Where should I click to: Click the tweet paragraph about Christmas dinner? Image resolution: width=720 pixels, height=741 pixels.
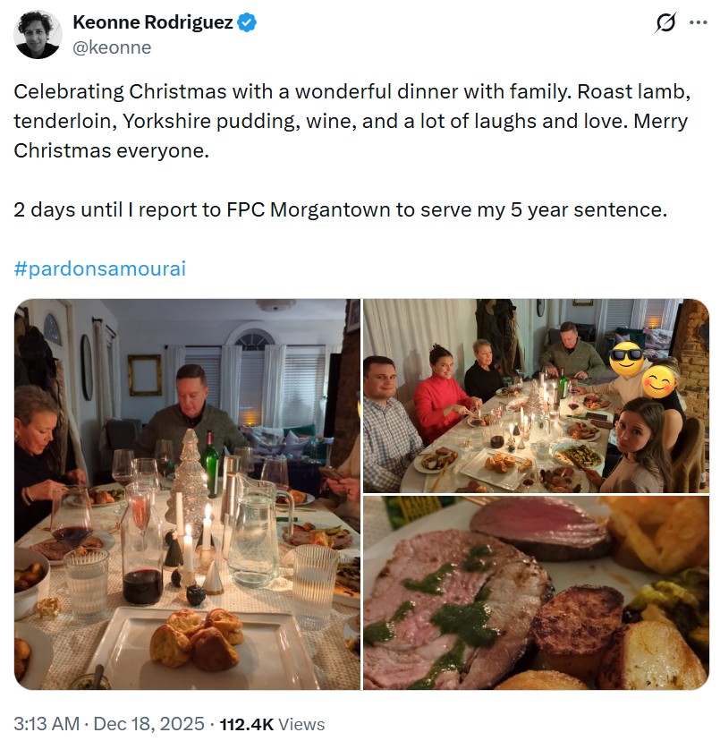[x=351, y=121]
